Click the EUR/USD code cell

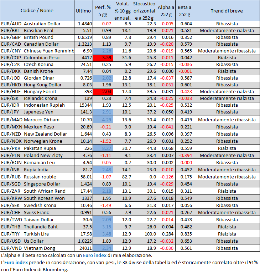pos(12,241)
